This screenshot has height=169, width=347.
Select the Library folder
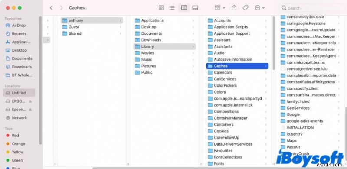164,46
